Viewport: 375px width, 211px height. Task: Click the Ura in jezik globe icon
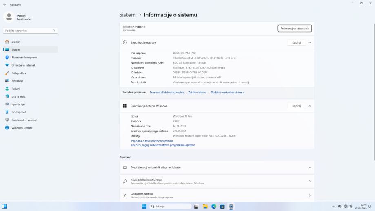tap(7, 96)
